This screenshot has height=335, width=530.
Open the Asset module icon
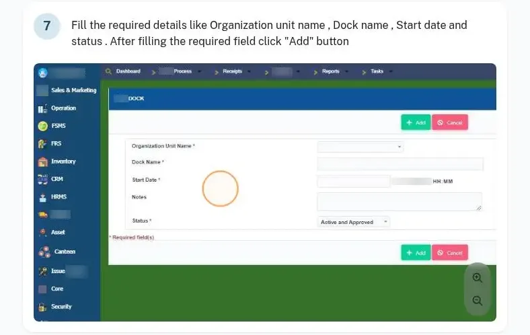pyautogui.click(x=42, y=233)
